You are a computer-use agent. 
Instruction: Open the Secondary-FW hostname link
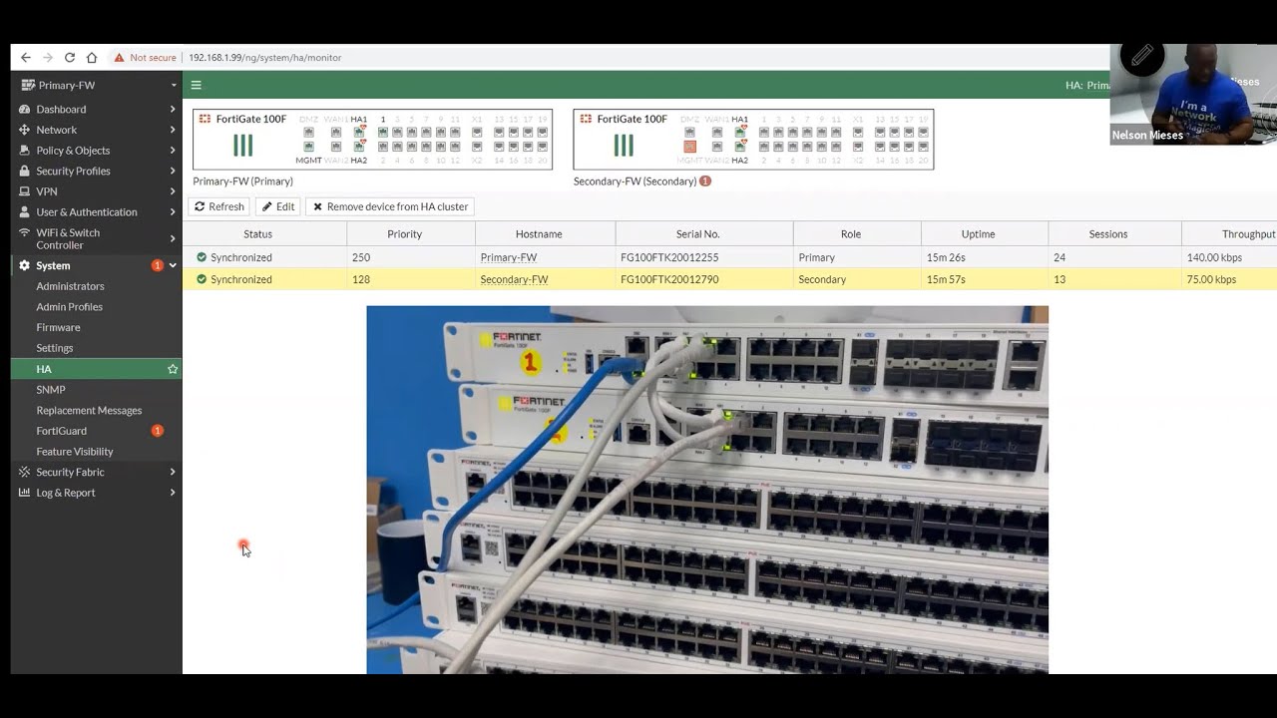click(x=514, y=279)
